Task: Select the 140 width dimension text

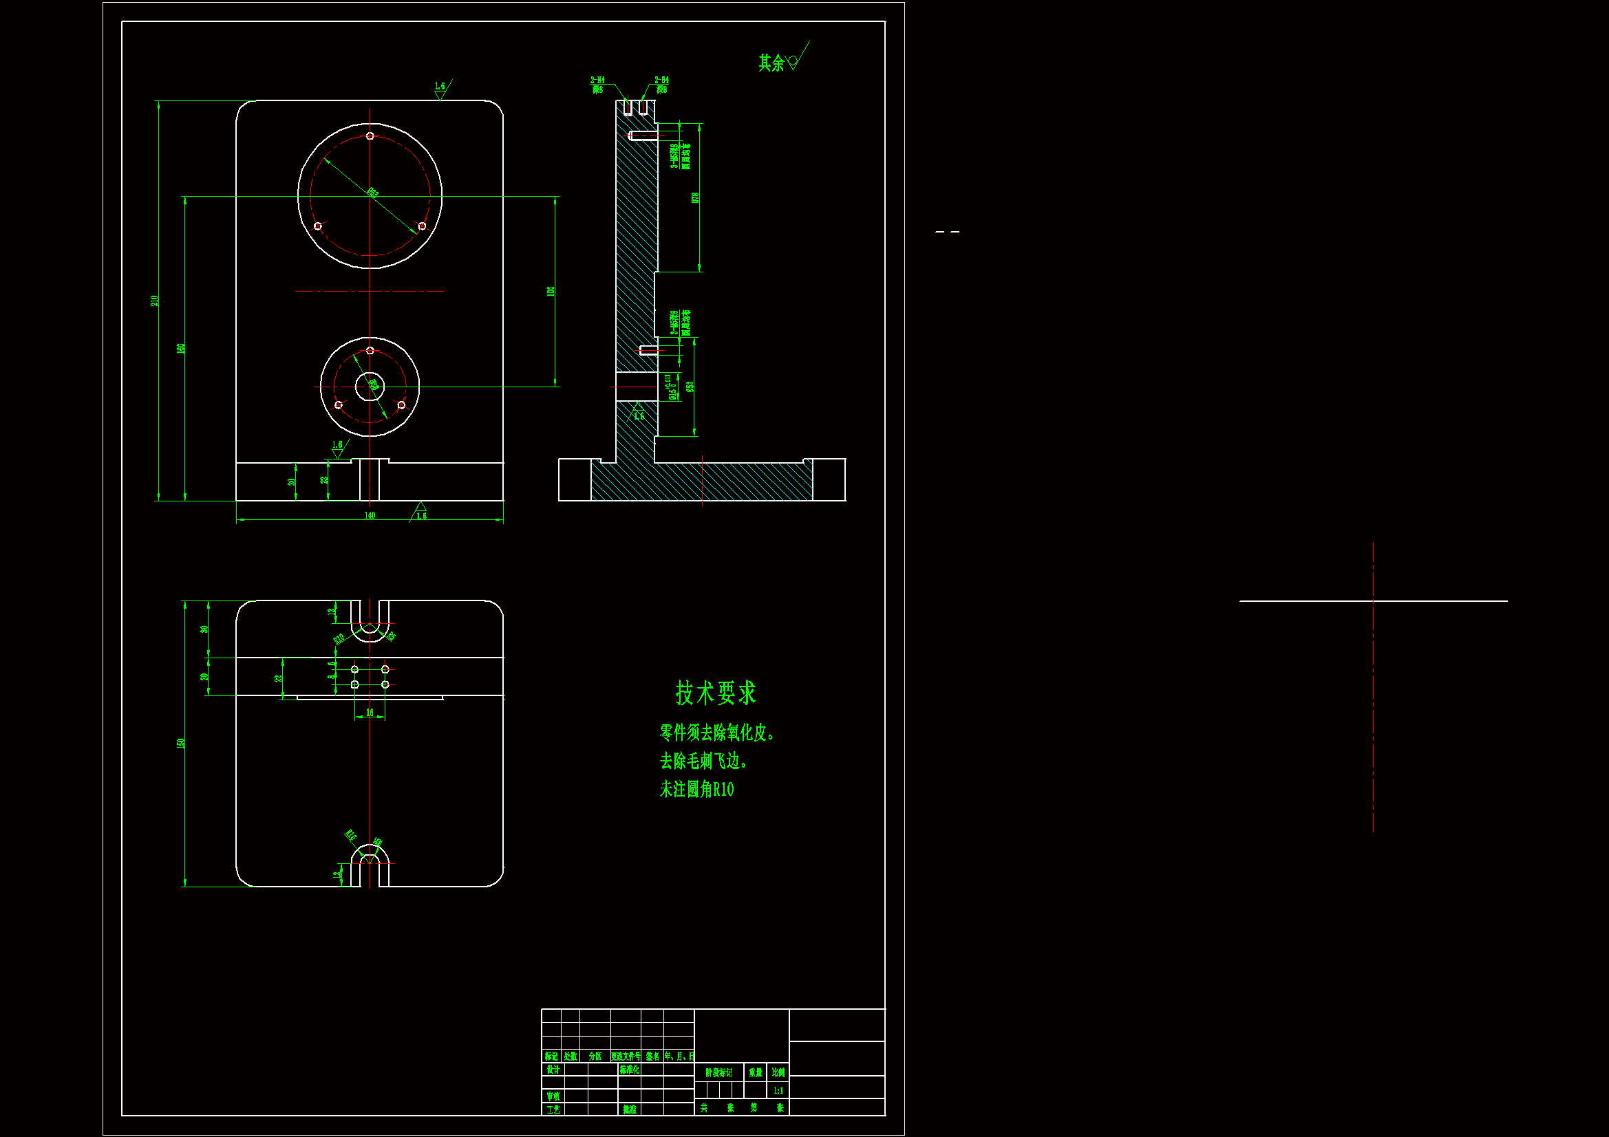Action: tap(370, 516)
